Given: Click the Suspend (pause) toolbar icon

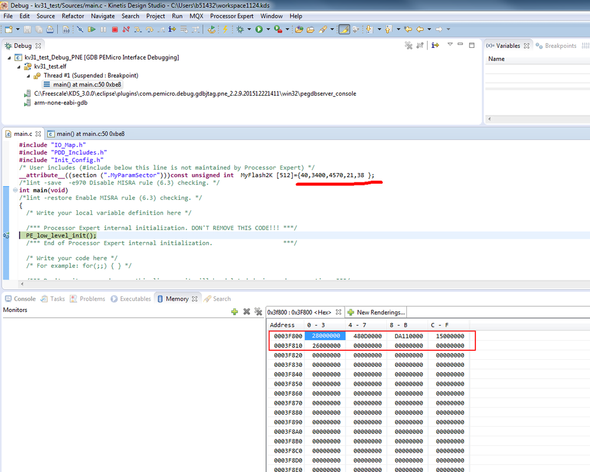Looking at the screenshot, I should click(x=103, y=29).
